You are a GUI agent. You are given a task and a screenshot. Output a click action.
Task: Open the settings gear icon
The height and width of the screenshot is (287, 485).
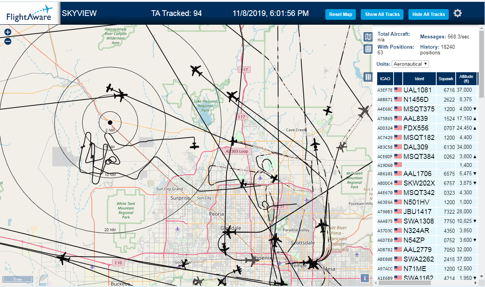[x=458, y=13]
